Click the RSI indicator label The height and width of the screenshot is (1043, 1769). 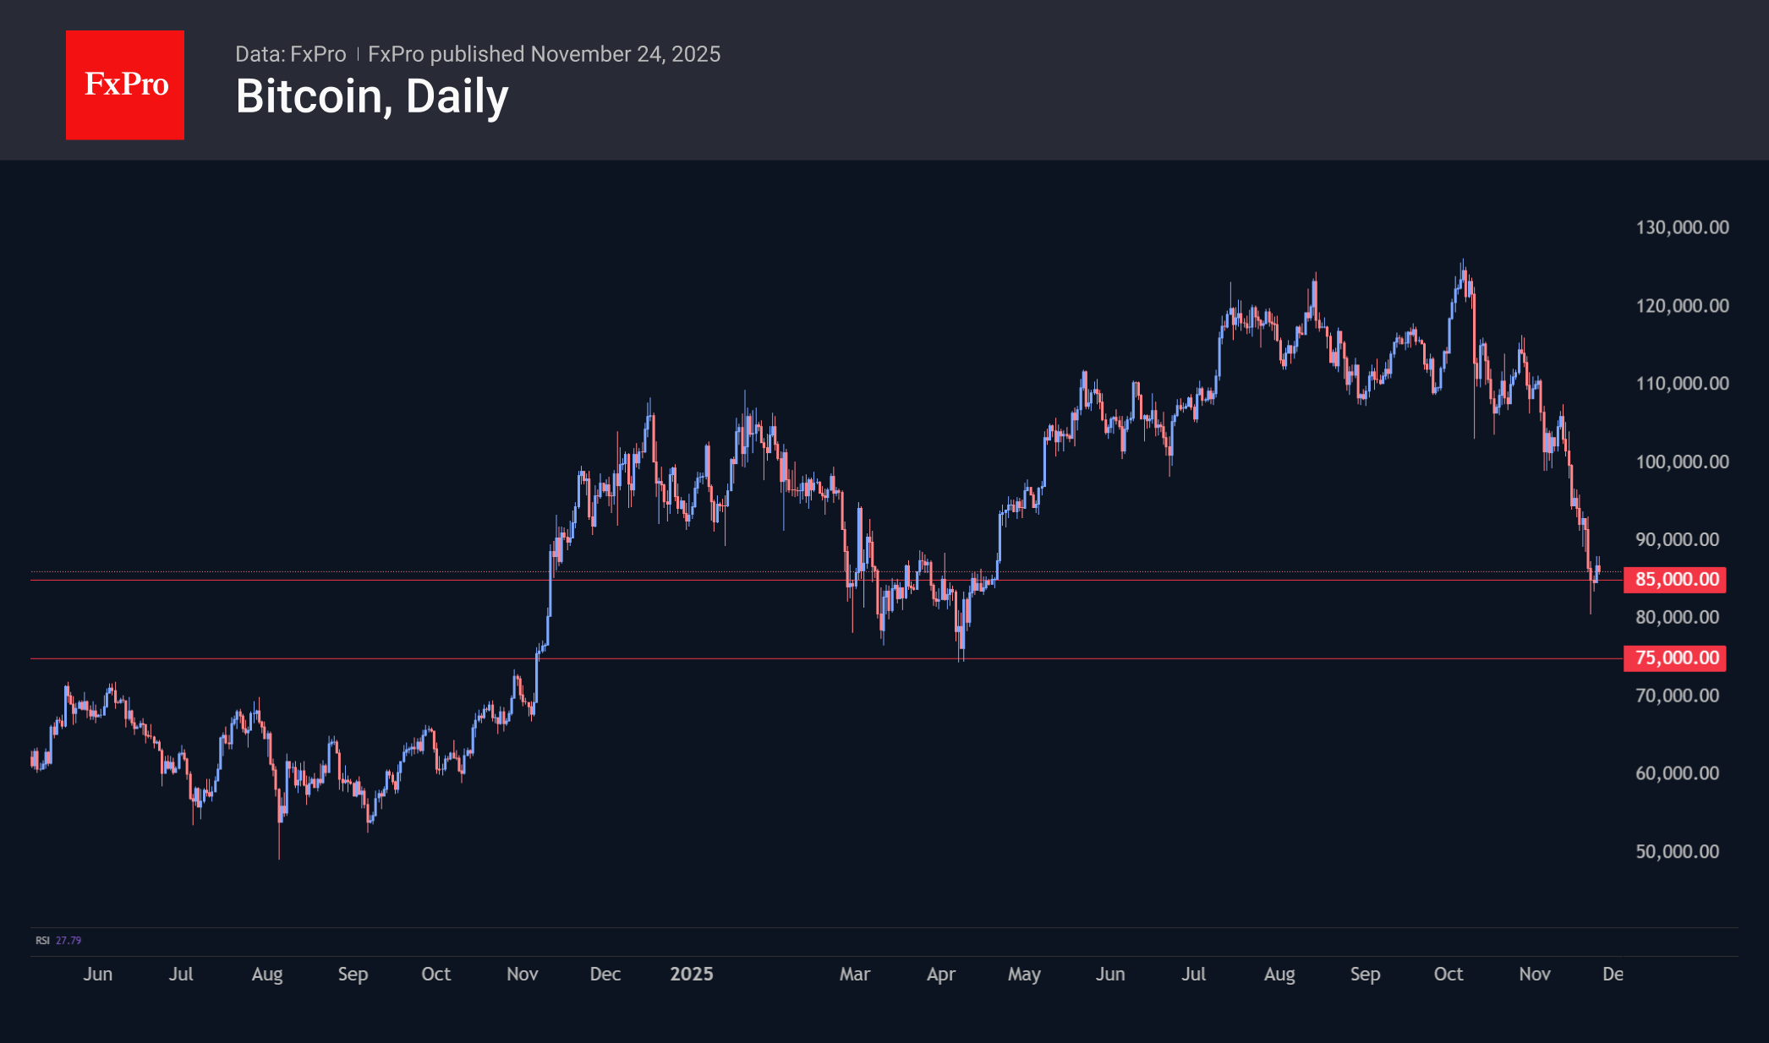pyautogui.click(x=42, y=941)
